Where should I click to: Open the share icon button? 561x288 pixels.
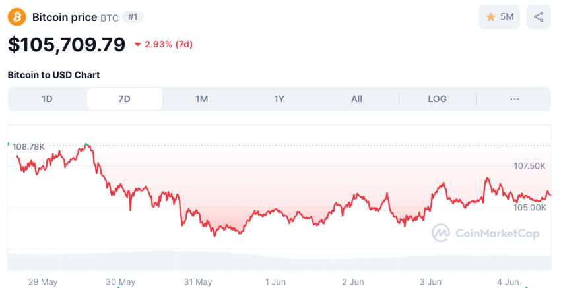click(539, 17)
